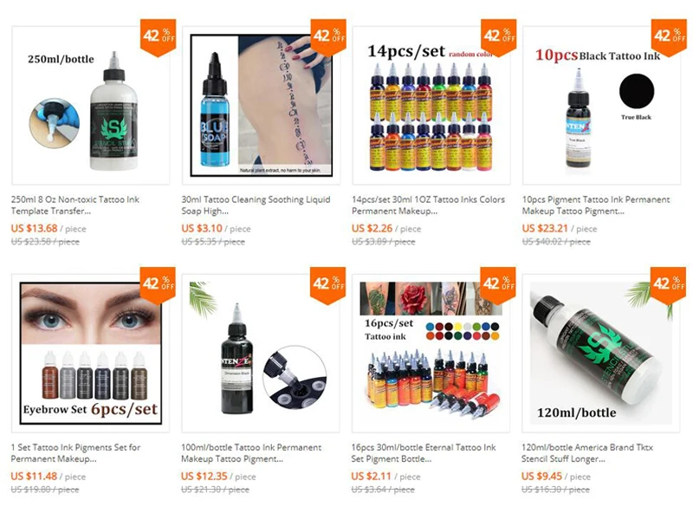Open the Eyebrow Set 6pcs/set image
693x520 pixels.
(91, 354)
